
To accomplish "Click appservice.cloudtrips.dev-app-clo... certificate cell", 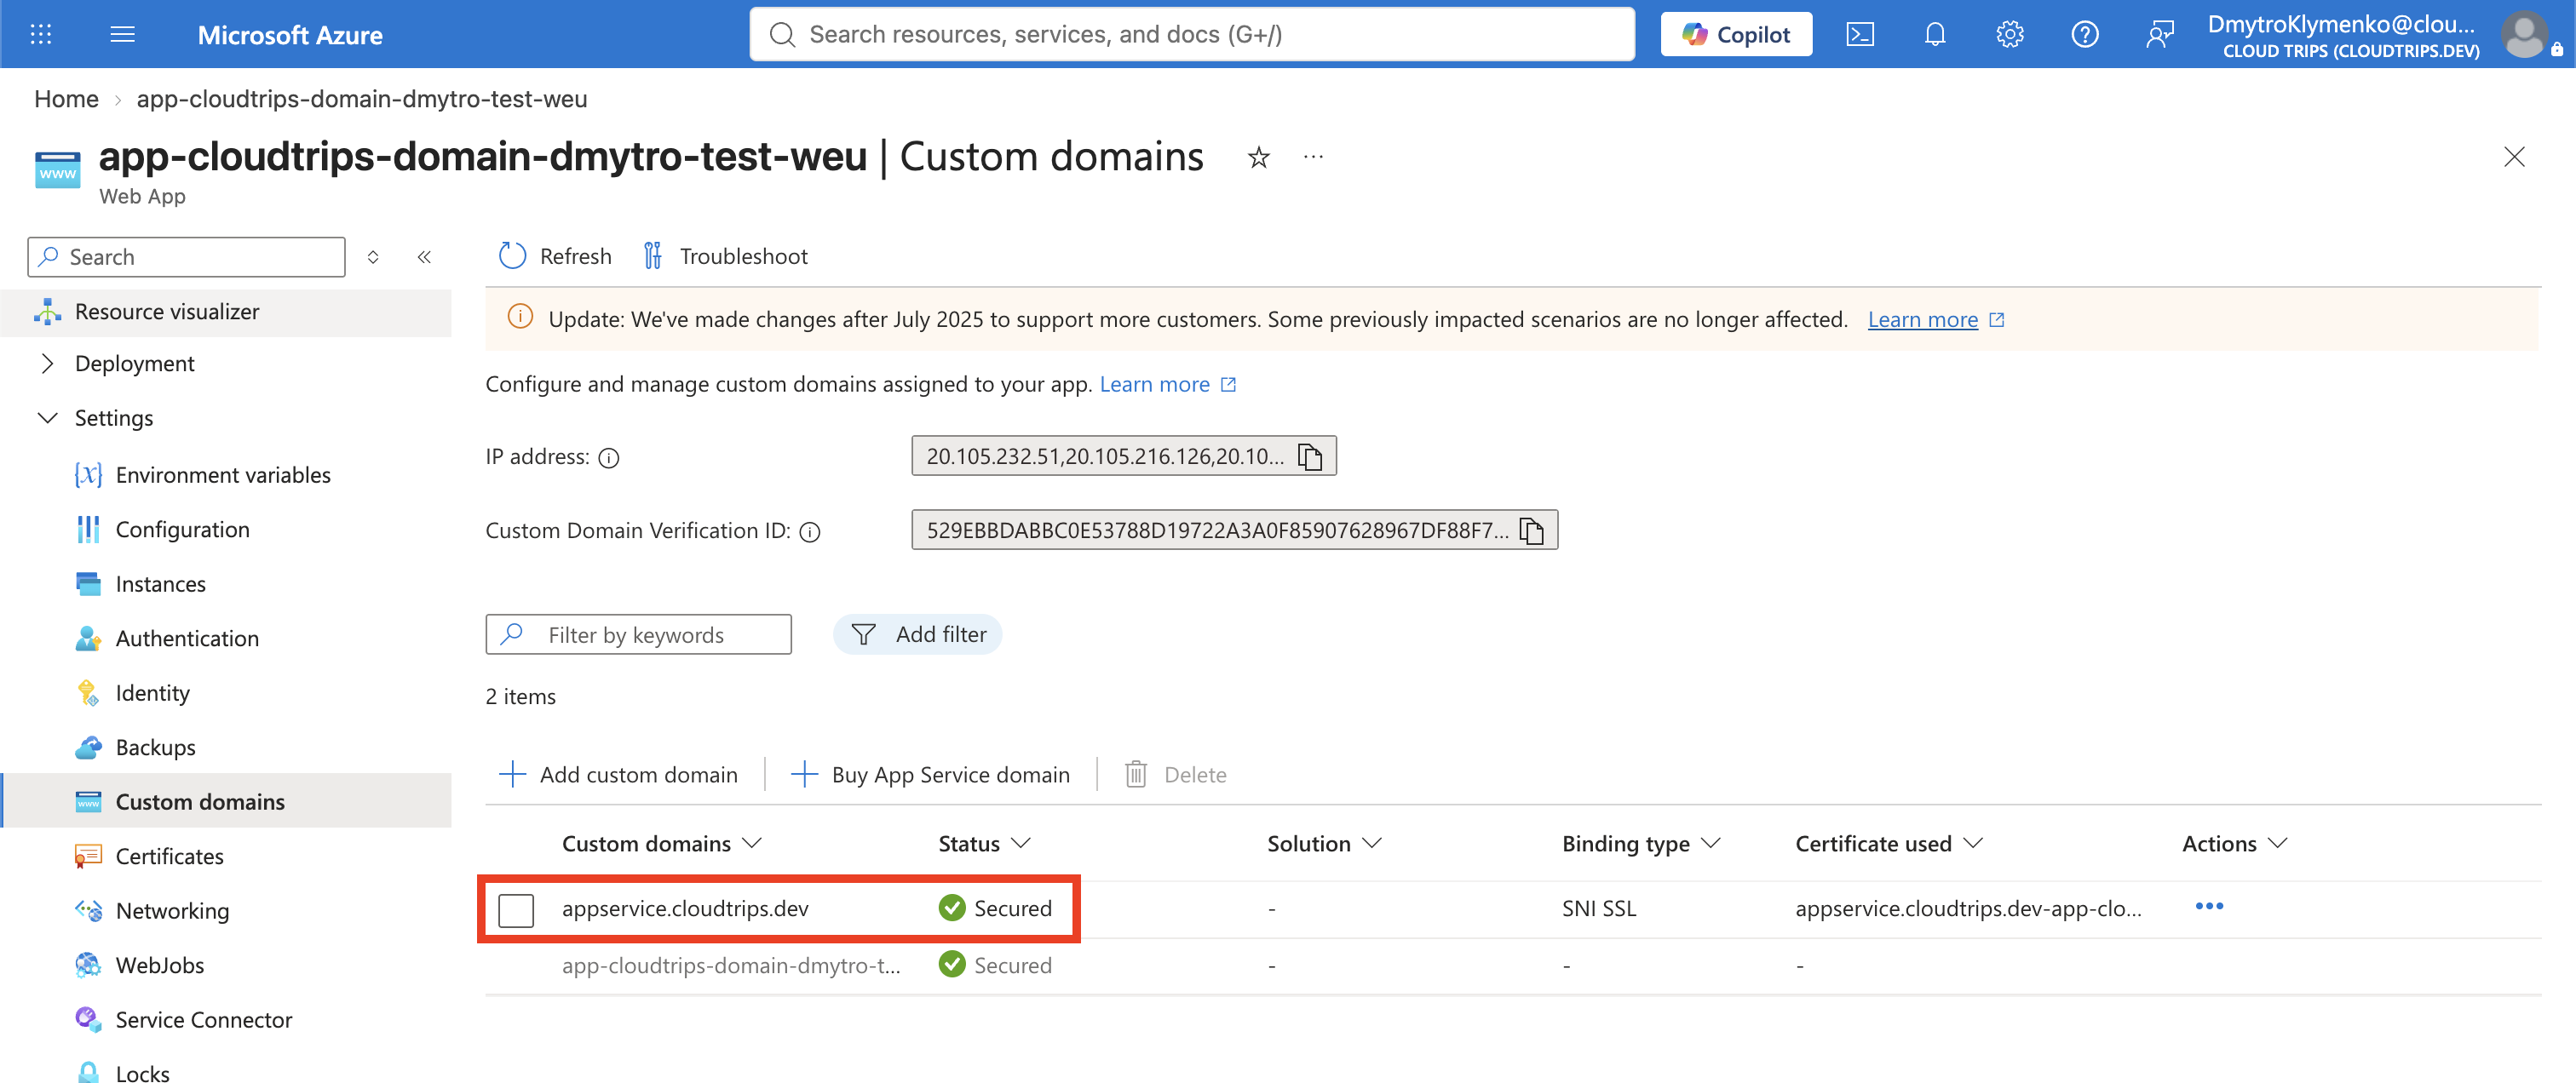I will click(x=1968, y=909).
